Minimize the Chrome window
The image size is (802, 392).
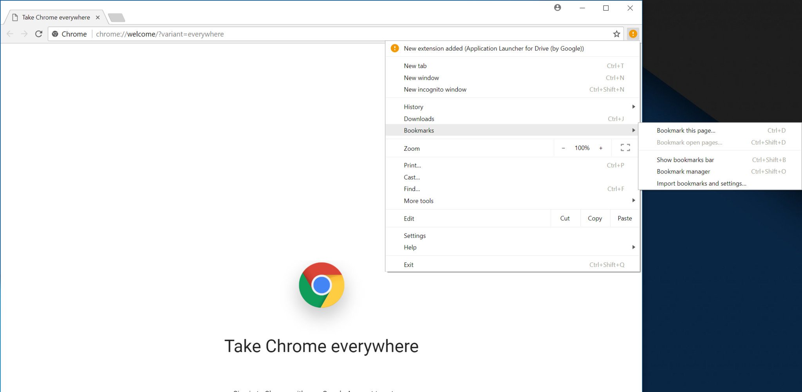[582, 8]
